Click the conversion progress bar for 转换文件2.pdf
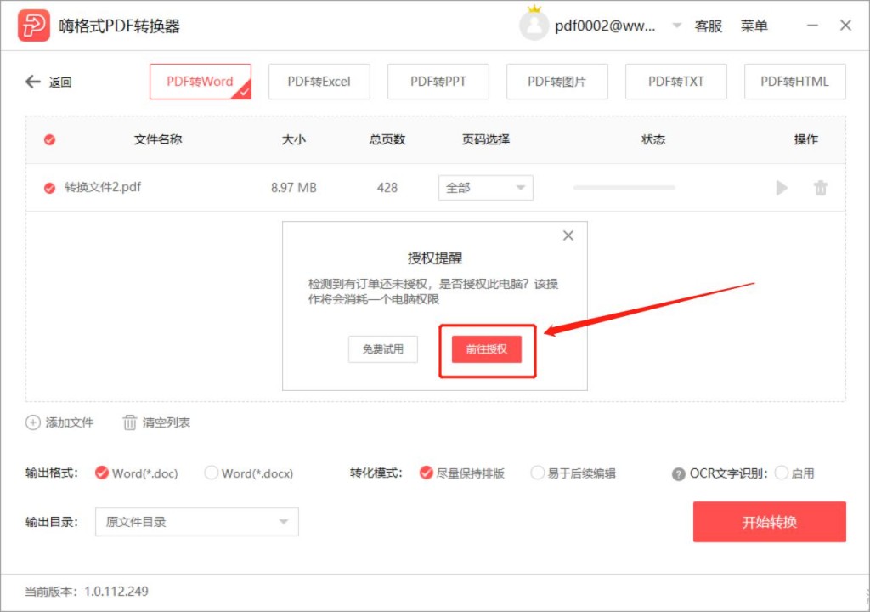The width and height of the screenshot is (870, 612). tap(624, 188)
